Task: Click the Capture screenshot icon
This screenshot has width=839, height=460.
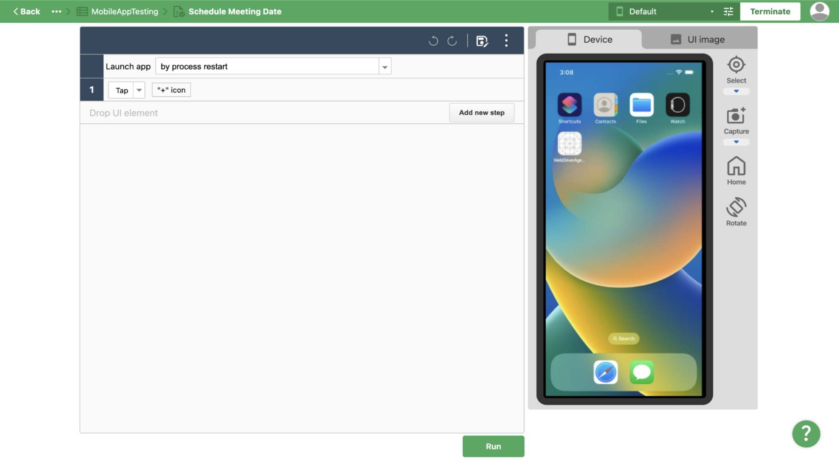Action: pyautogui.click(x=736, y=116)
